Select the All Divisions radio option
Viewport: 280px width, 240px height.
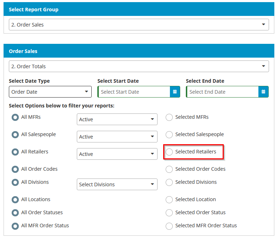tap(15, 182)
